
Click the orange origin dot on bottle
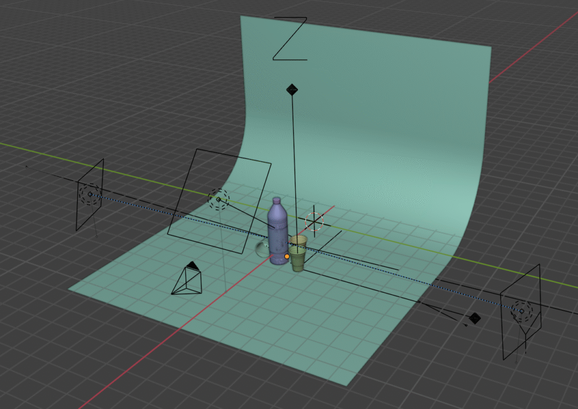[287, 256]
